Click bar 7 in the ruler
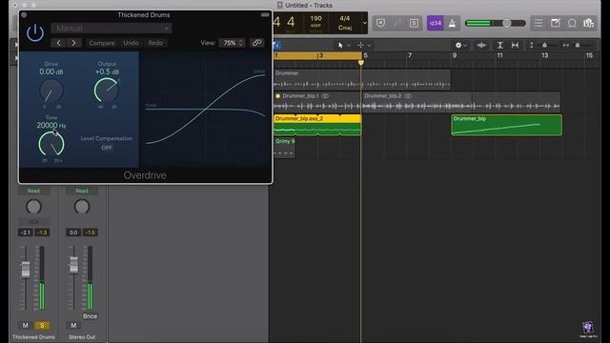Viewport: 610px width, 343px height. (410, 55)
